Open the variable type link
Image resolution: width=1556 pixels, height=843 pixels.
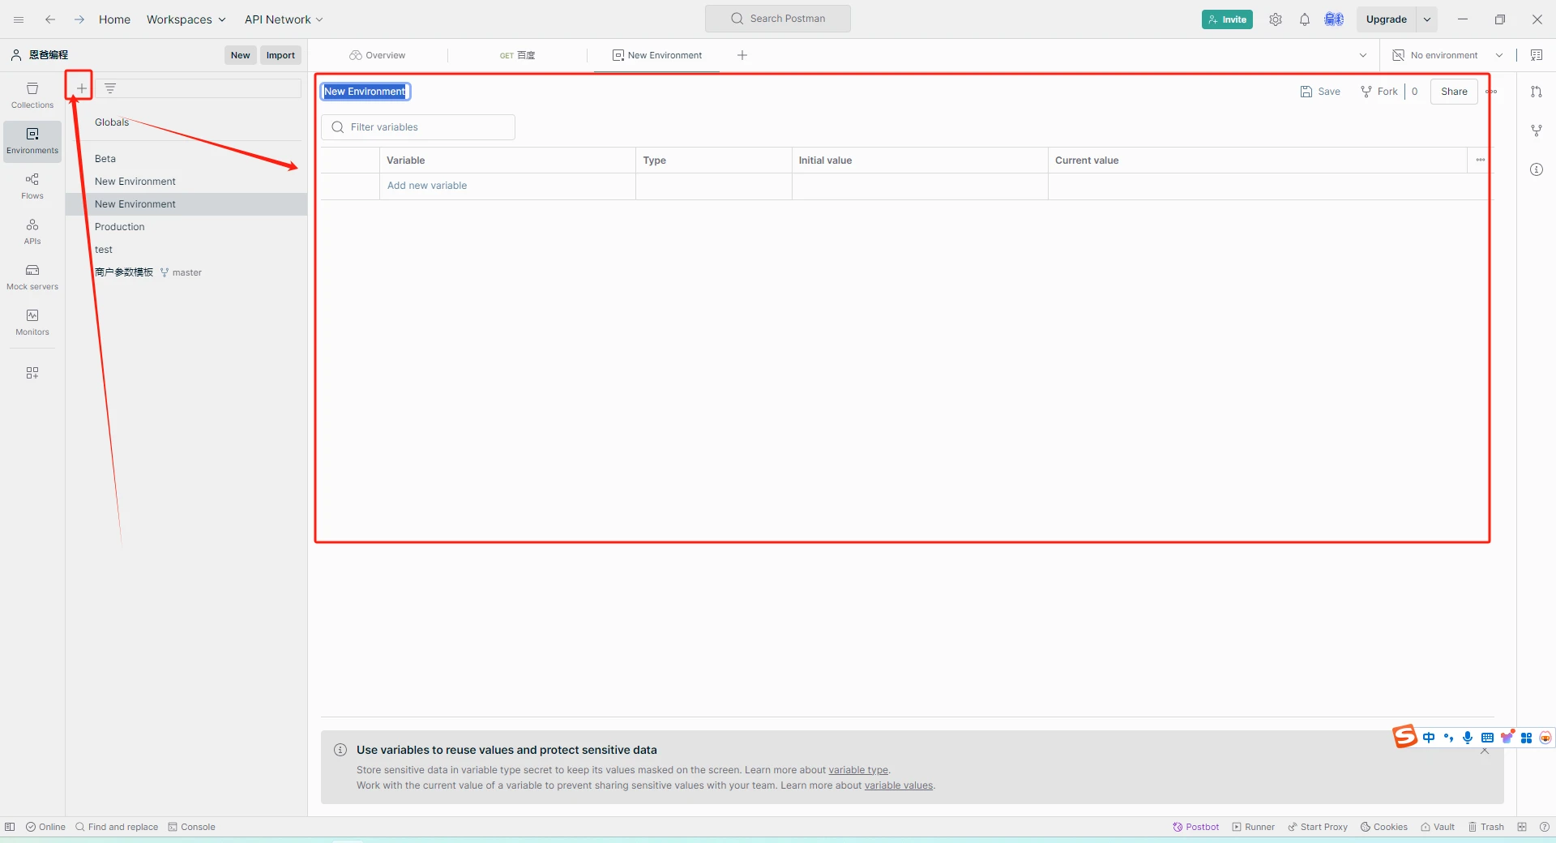point(858,770)
